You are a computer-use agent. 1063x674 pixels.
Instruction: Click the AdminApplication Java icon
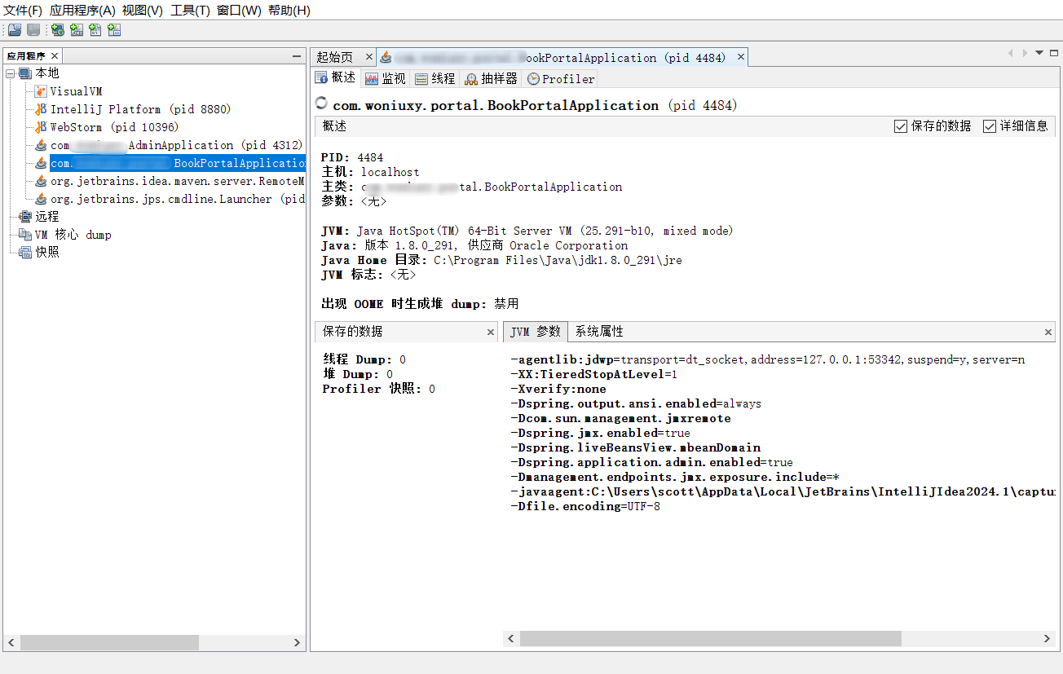[41, 145]
